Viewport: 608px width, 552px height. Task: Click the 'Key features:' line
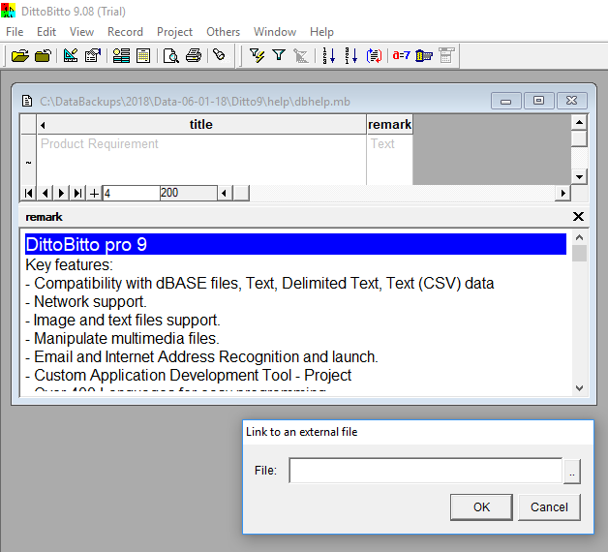click(69, 265)
